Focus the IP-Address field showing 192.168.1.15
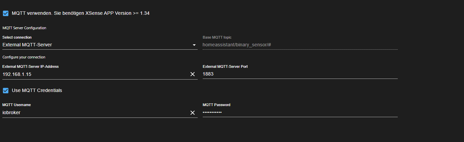 tap(94, 74)
